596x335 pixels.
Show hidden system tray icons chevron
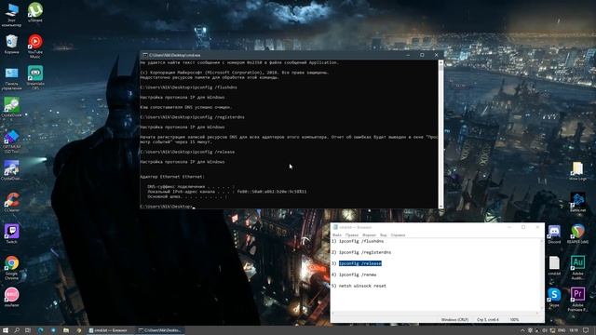(522, 330)
